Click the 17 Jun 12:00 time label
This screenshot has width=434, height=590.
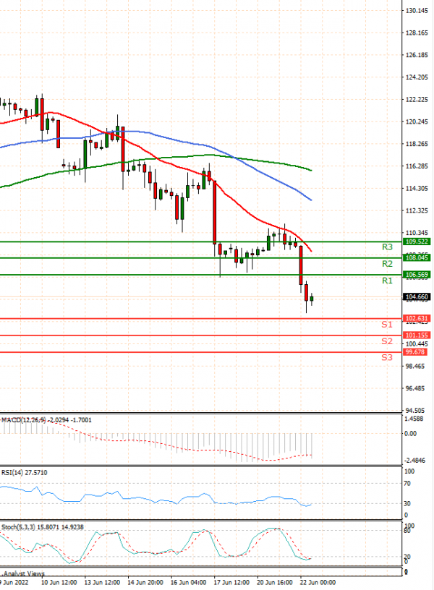(x=231, y=583)
